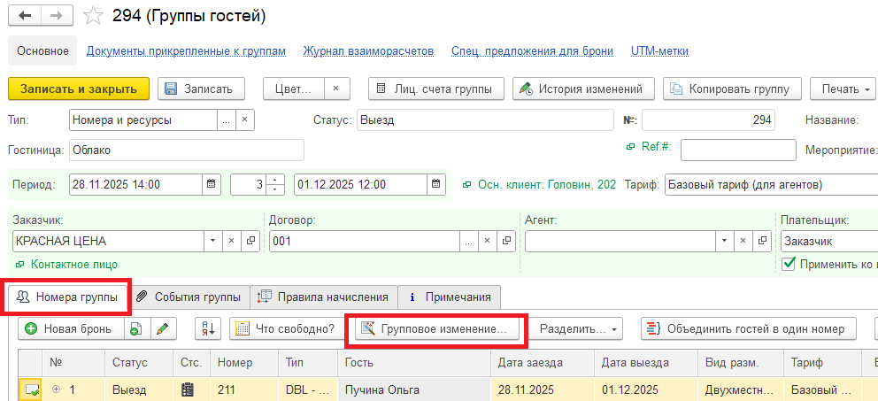Open calendar for the 01.12.2025 12:00 period end
878x401 pixels.
click(436, 185)
